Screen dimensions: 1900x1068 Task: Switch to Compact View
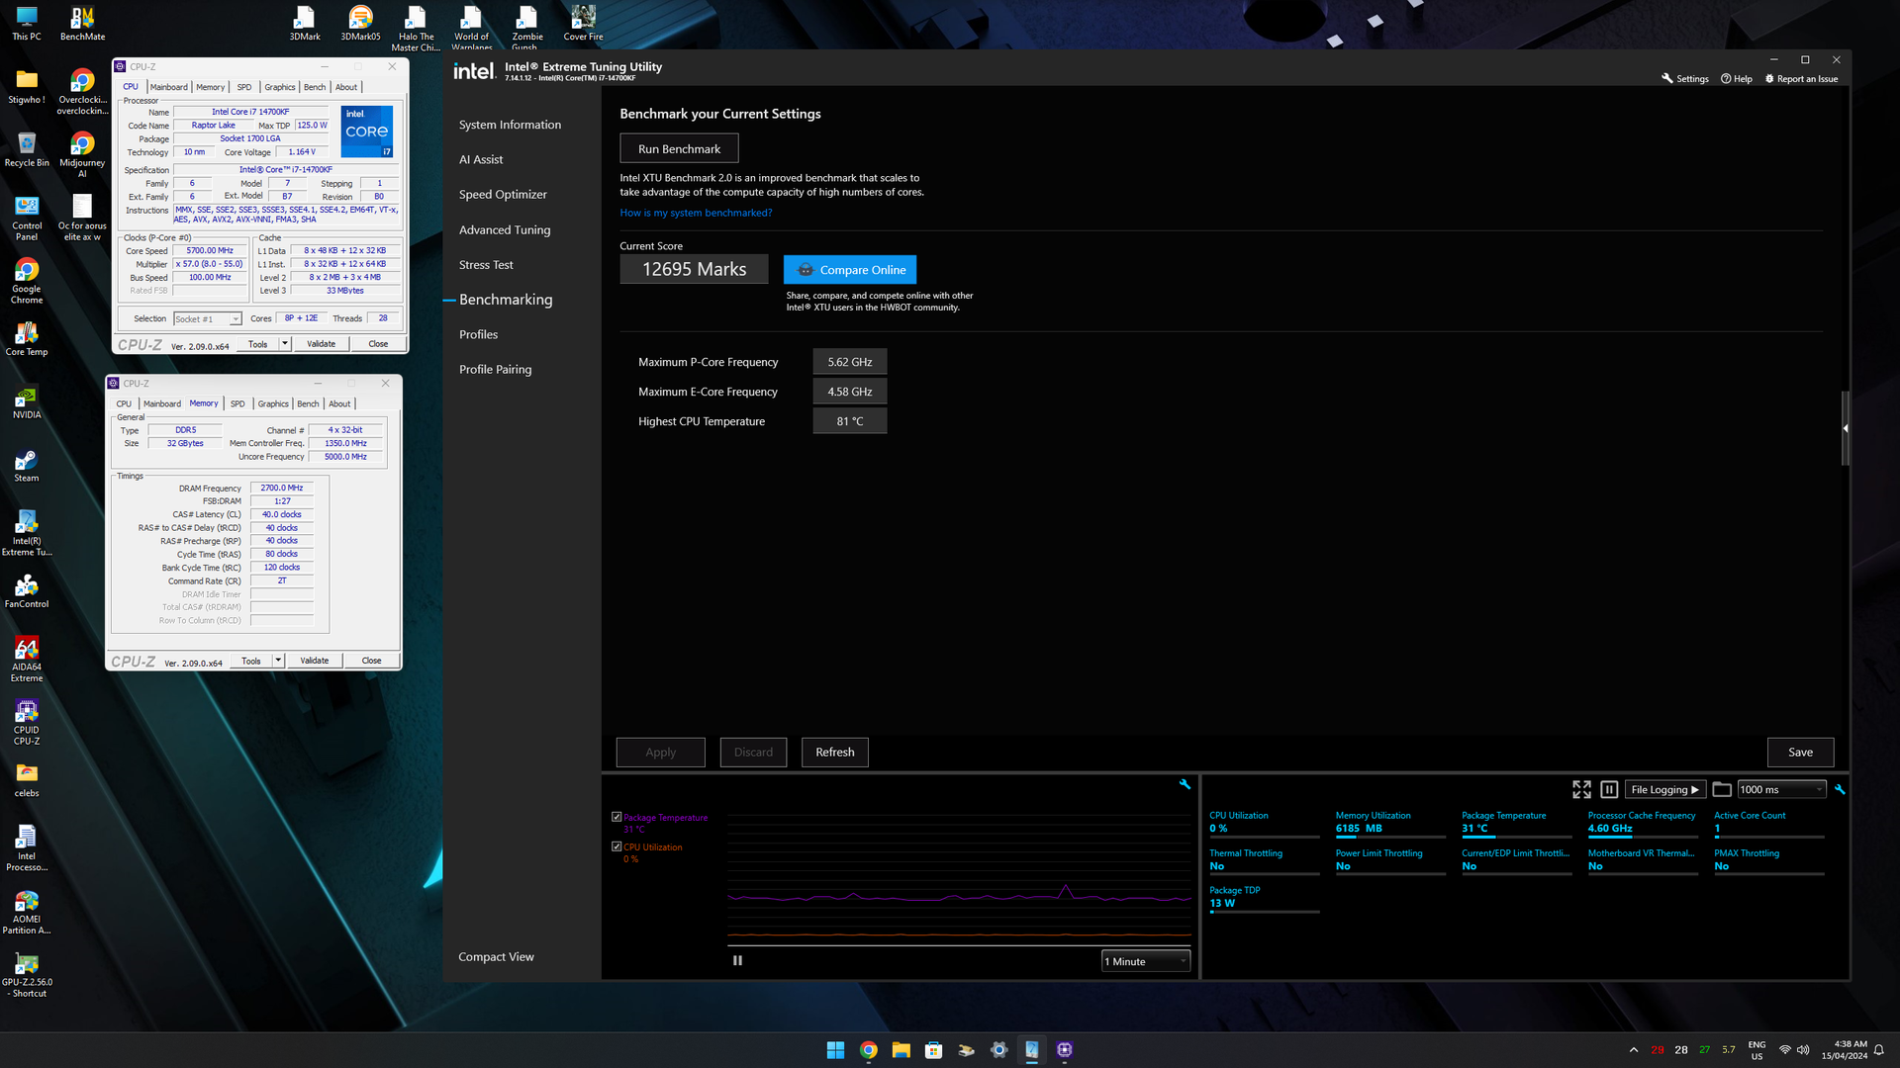pyautogui.click(x=496, y=957)
